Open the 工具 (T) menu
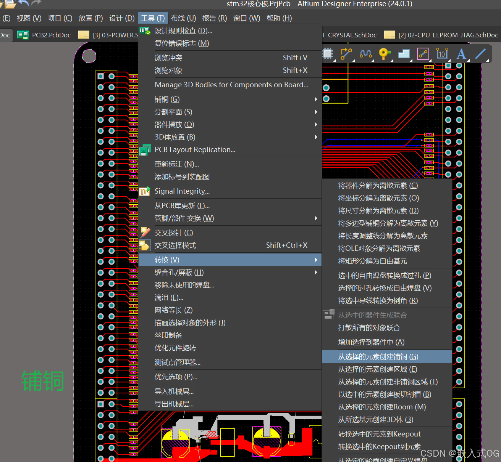The width and height of the screenshot is (501, 462). tap(153, 18)
